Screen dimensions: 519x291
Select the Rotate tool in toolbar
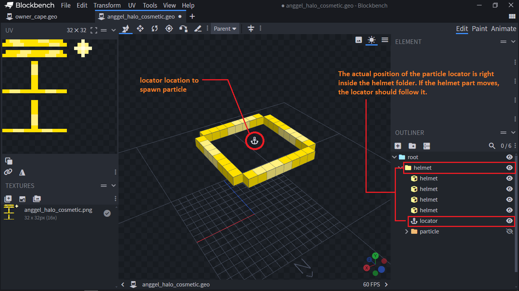[x=155, y=29]
